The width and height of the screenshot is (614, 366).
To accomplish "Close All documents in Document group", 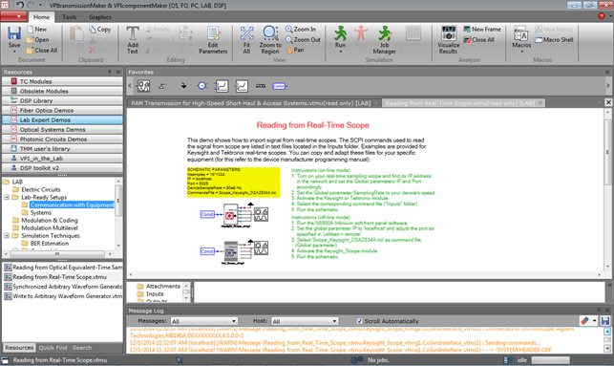I will [x=42, y=50].
